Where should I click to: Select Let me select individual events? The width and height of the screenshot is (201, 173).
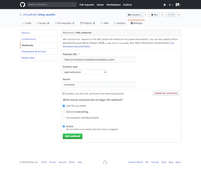point(64,118)
